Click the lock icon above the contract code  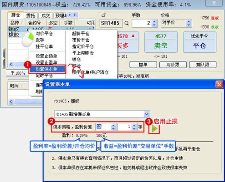pyautogui.click(x=104, y=15)
